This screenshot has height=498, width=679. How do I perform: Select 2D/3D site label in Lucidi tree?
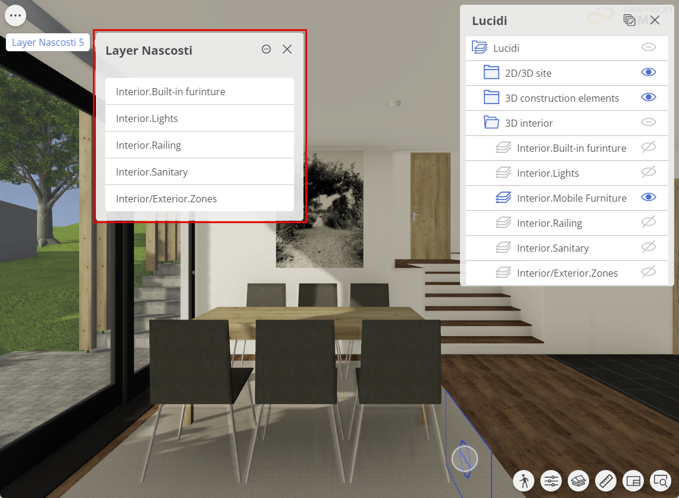(x=528, y=74)
